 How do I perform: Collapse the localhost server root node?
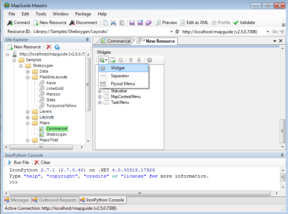coord(7,54)
